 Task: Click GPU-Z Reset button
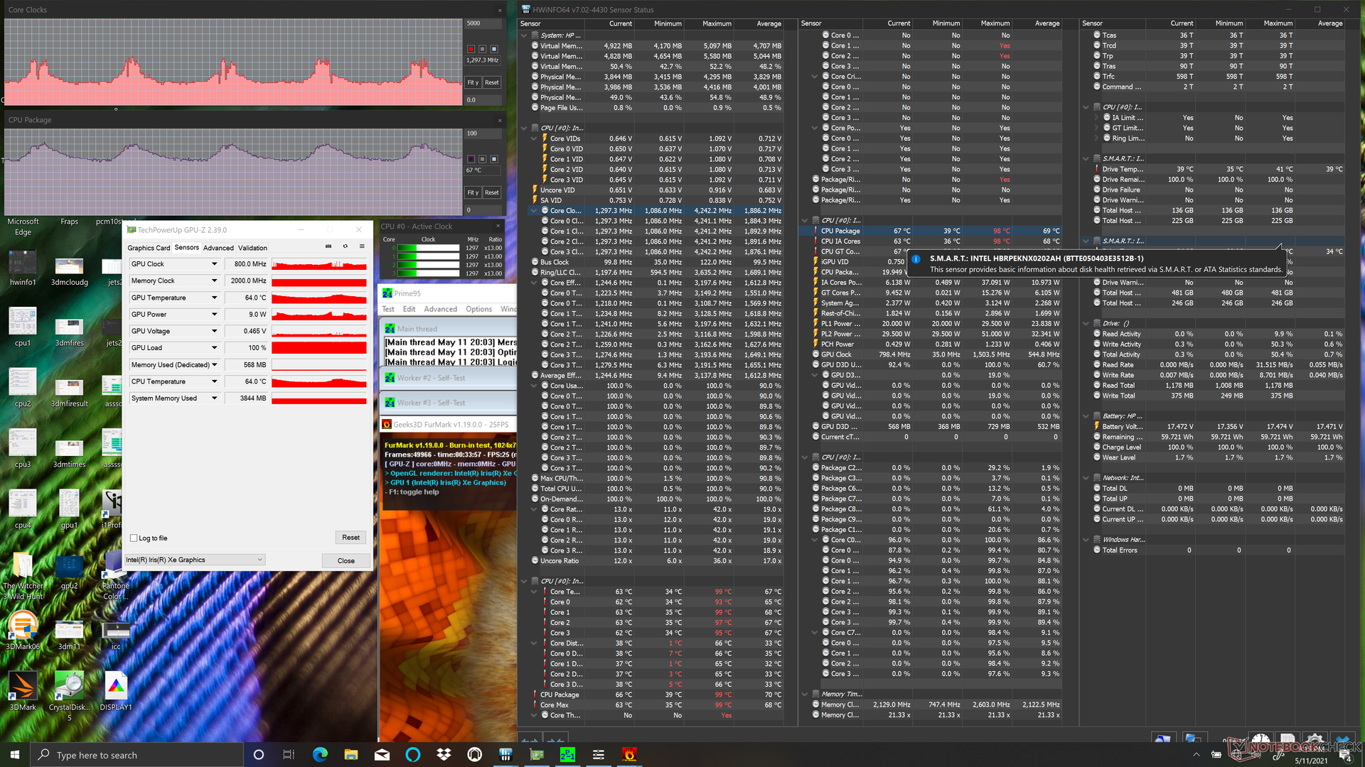[x=350, y=538]
